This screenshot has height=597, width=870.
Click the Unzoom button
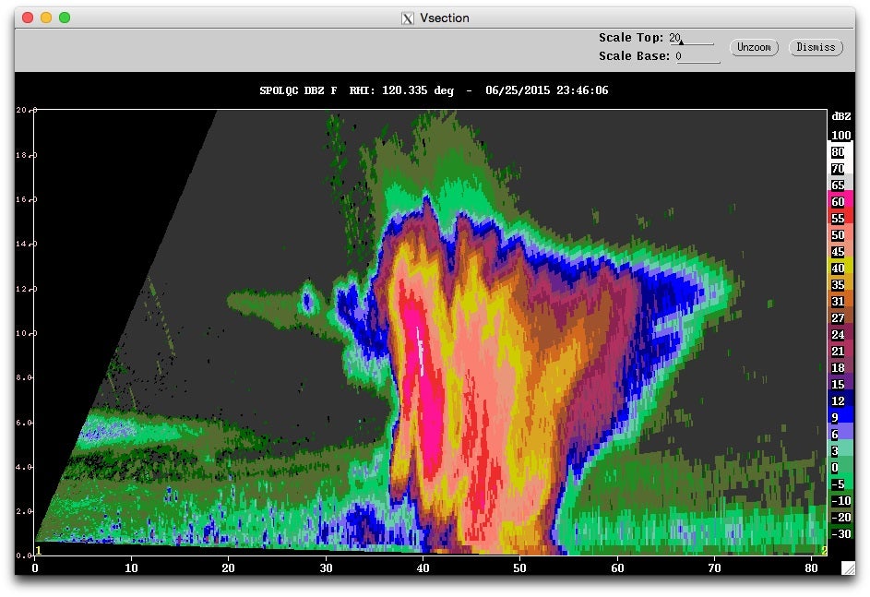[754, 47]
